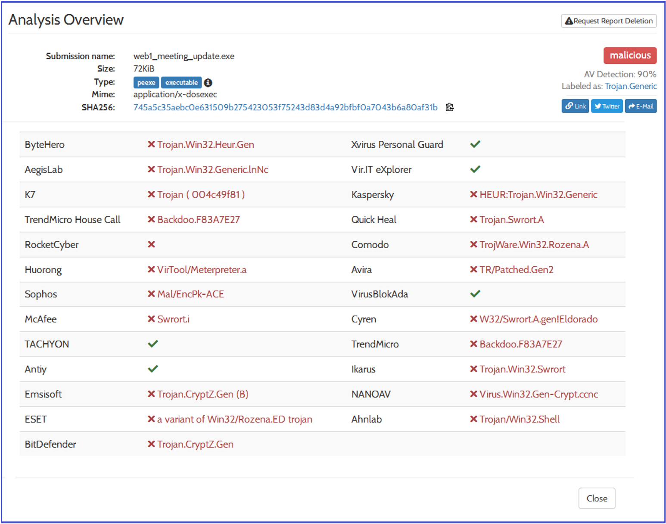Click the red X icon for Comodo
The width and height of the screenshot is (666, 524).
[x=473, y=244]
